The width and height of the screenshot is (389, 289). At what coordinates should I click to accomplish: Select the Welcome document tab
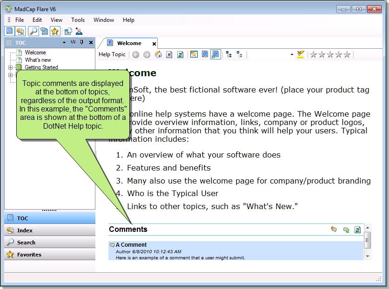coord(129,43)
